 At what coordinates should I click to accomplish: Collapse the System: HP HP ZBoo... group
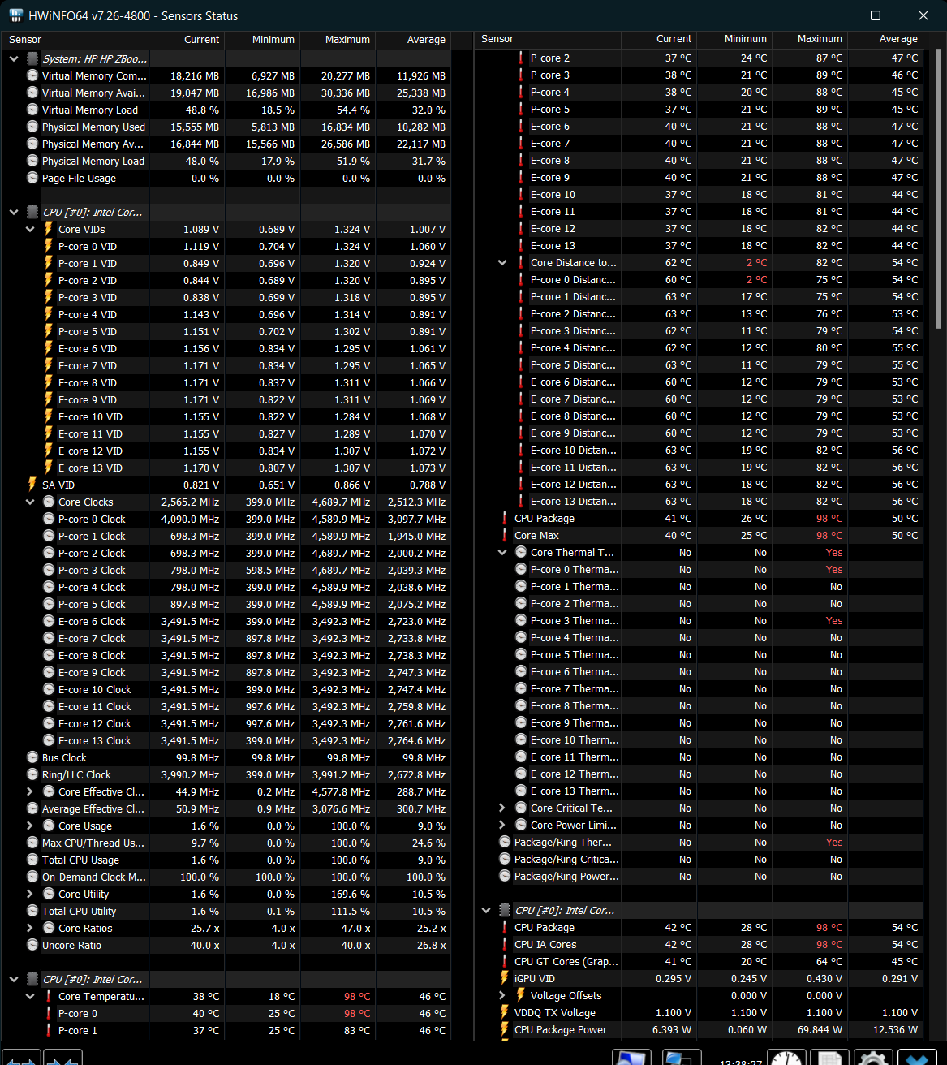click(x=14, y=58)
